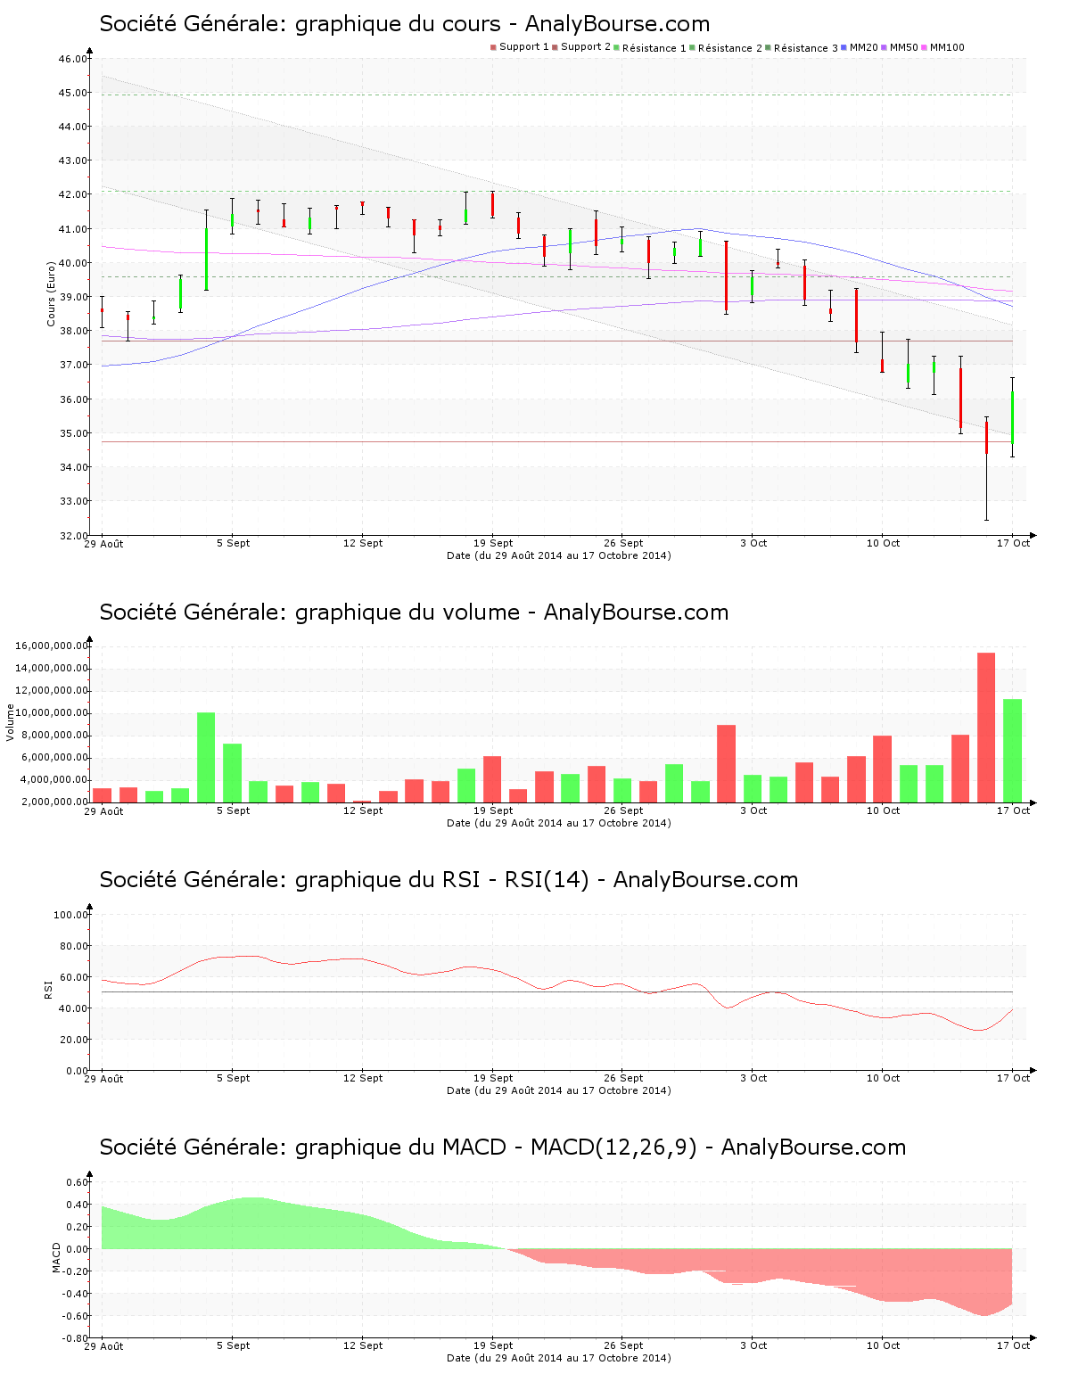Click the 'Cours (Euro)' axis title

click(x=51, y=293)
